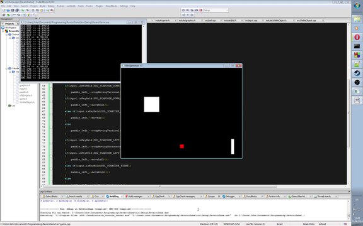Open the Search results log tab
The width and height of the screenshot is (363, 226).
(76, 196)
